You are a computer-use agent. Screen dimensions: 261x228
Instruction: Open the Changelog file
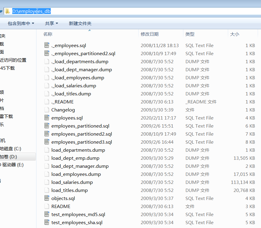pyautogui.click(x=63, y=110)
